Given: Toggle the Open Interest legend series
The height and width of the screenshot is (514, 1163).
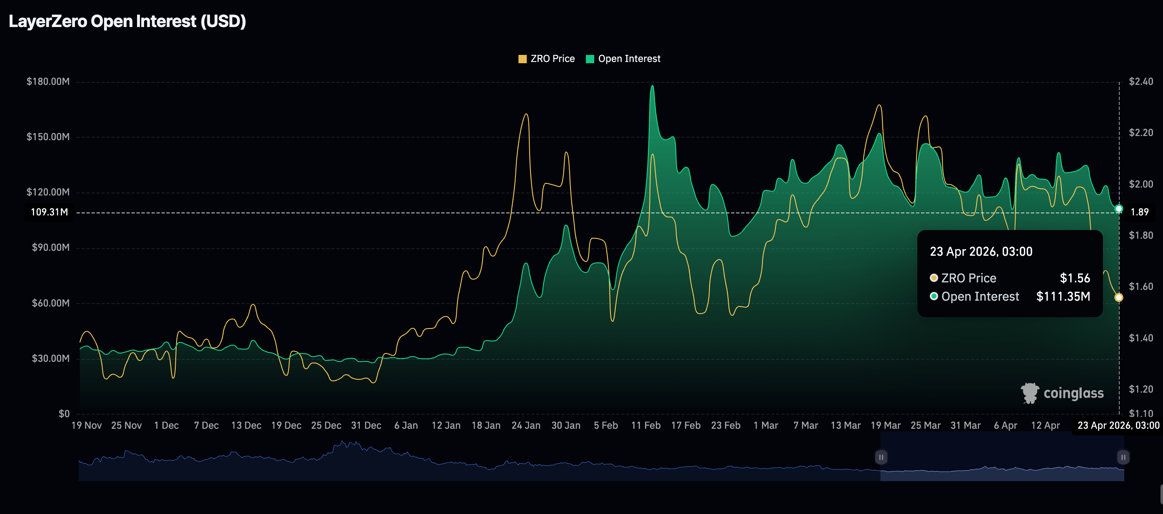Looking at the screenshot, I should (629, 59).
